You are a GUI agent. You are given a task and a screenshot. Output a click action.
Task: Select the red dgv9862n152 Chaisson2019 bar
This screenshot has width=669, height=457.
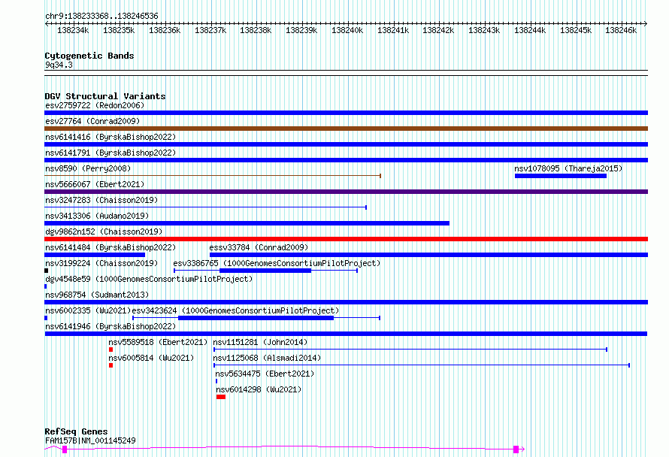coord(346,239)
